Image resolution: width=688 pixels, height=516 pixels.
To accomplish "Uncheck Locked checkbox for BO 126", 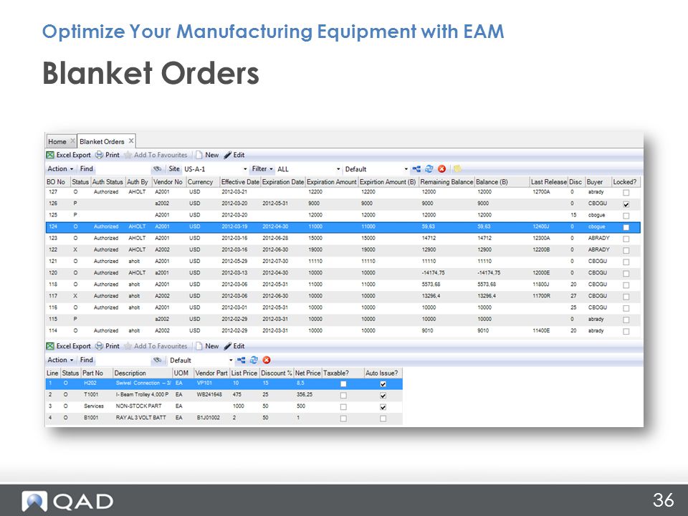I will point(626,204).
